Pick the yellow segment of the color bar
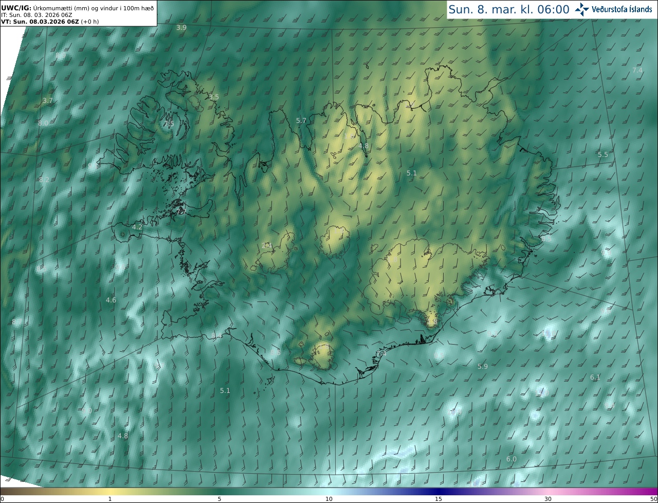The image size is (658, 503). pos(110,491)
